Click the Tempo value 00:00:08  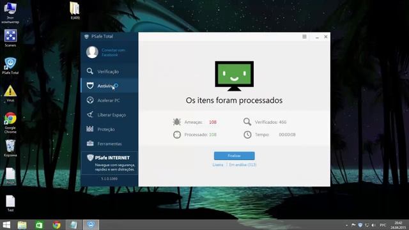click(287, 135)
